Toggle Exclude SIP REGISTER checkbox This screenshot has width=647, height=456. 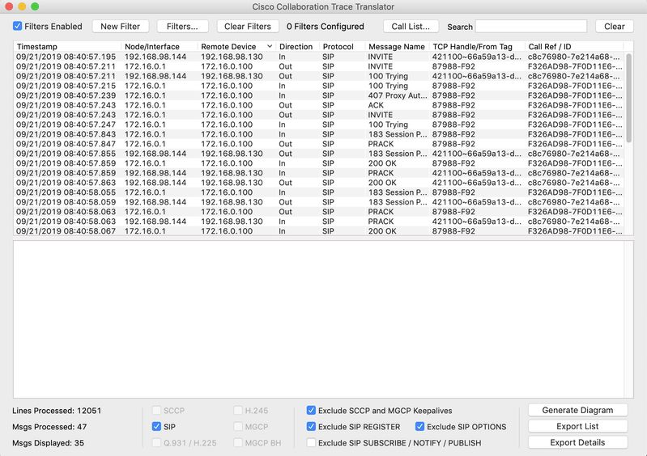tap(311, 426)
